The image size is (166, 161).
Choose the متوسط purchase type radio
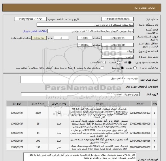(122, 68)
